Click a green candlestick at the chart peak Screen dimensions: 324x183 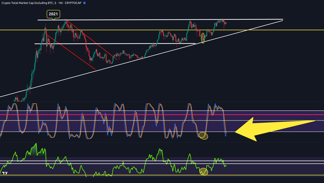(x=66, y=22)
